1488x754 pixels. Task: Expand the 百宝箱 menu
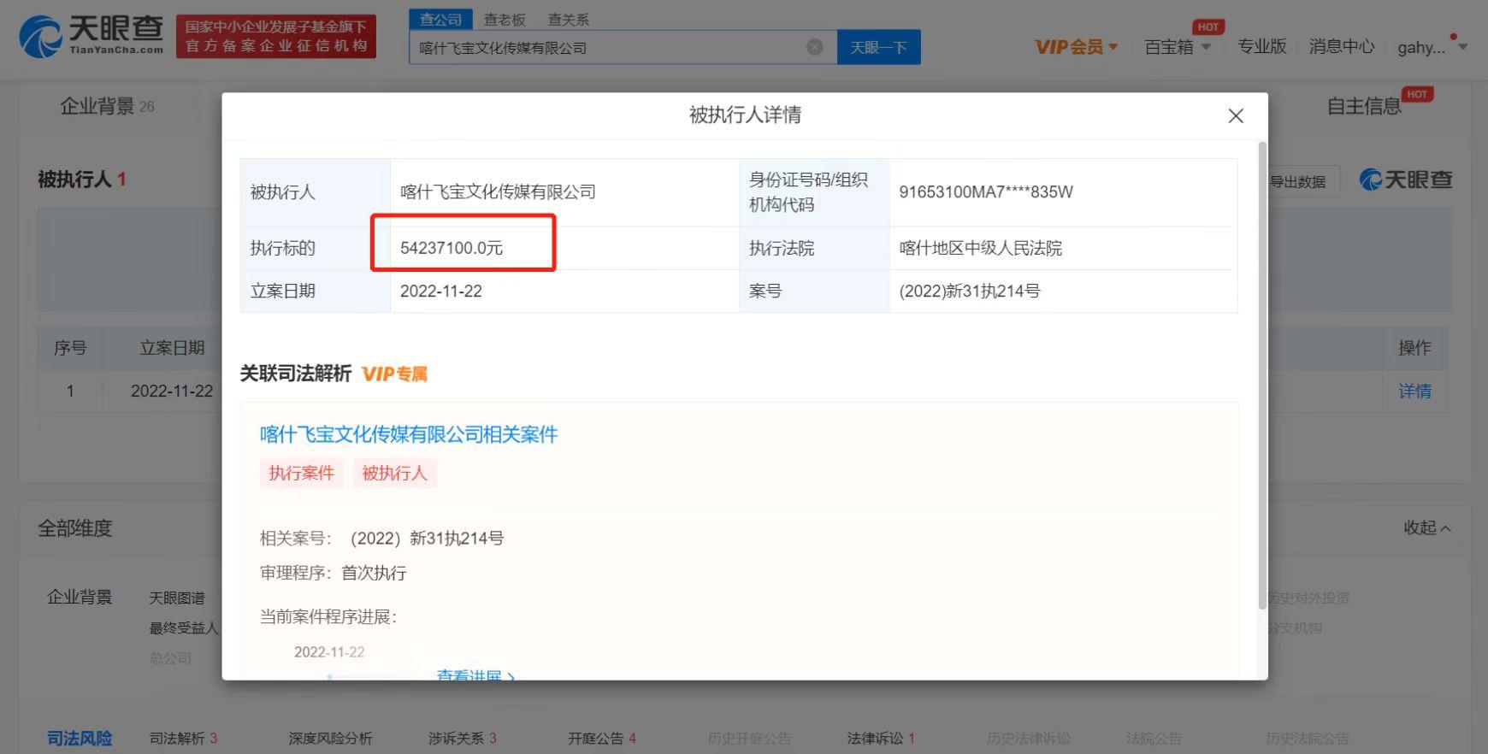click(x=1178, y=47)
